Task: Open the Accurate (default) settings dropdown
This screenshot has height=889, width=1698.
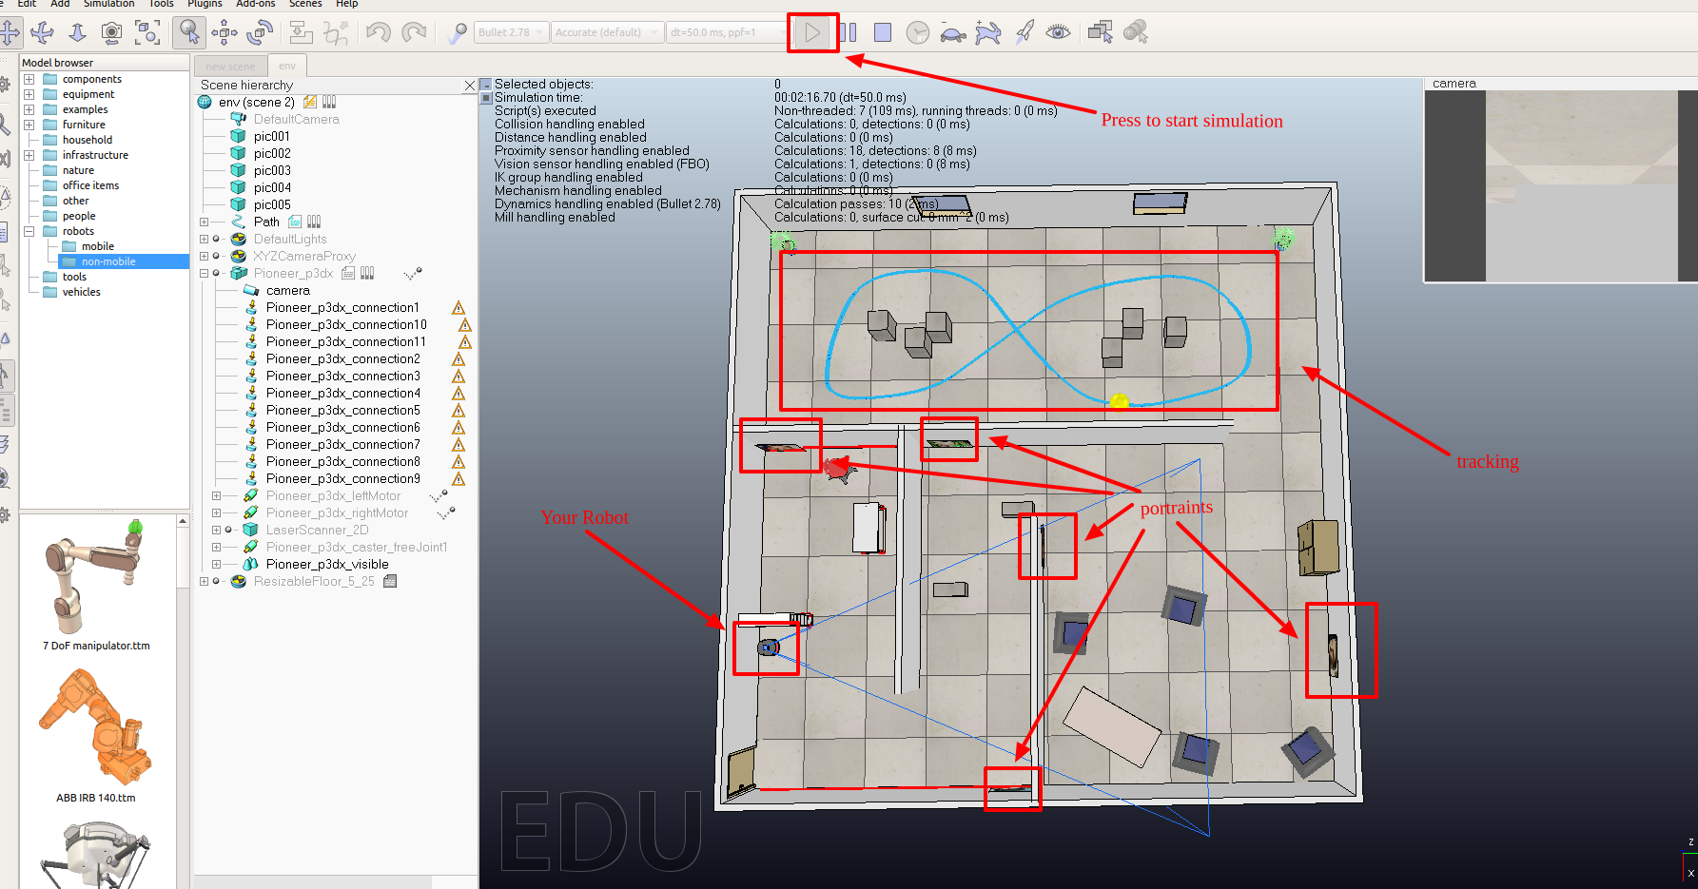Action: point(606,31)
